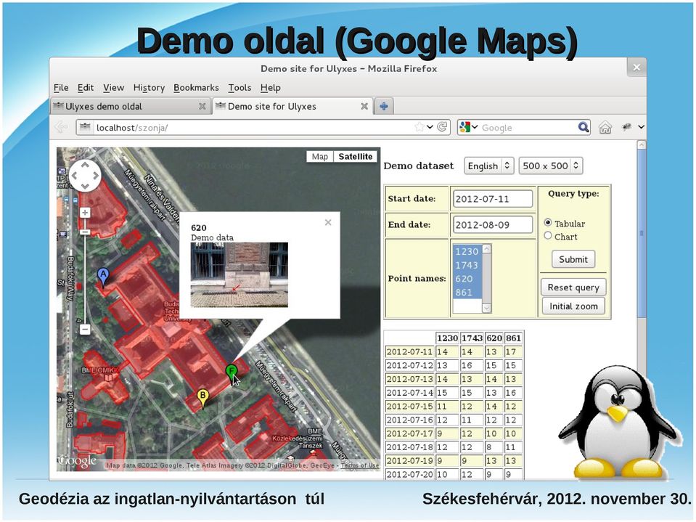Select the Chart query type radio button
Screen dimensions: 696x522
pos(548,236)
